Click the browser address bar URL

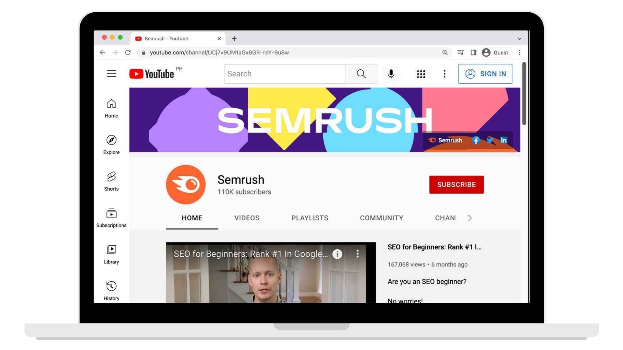click(x=219, y=52)
